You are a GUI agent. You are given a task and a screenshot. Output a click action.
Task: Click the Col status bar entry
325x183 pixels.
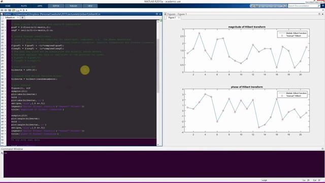(317, 180)
